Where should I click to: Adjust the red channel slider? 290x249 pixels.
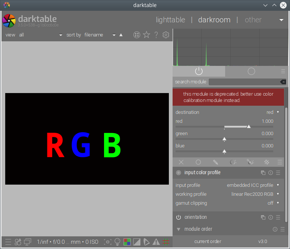249,127
